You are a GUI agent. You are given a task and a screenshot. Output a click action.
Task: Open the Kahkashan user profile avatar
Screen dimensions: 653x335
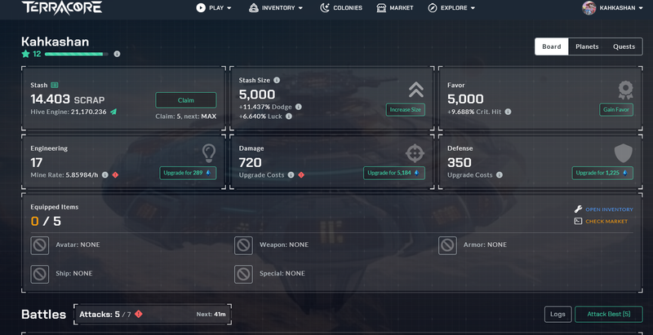pos(589,8)
